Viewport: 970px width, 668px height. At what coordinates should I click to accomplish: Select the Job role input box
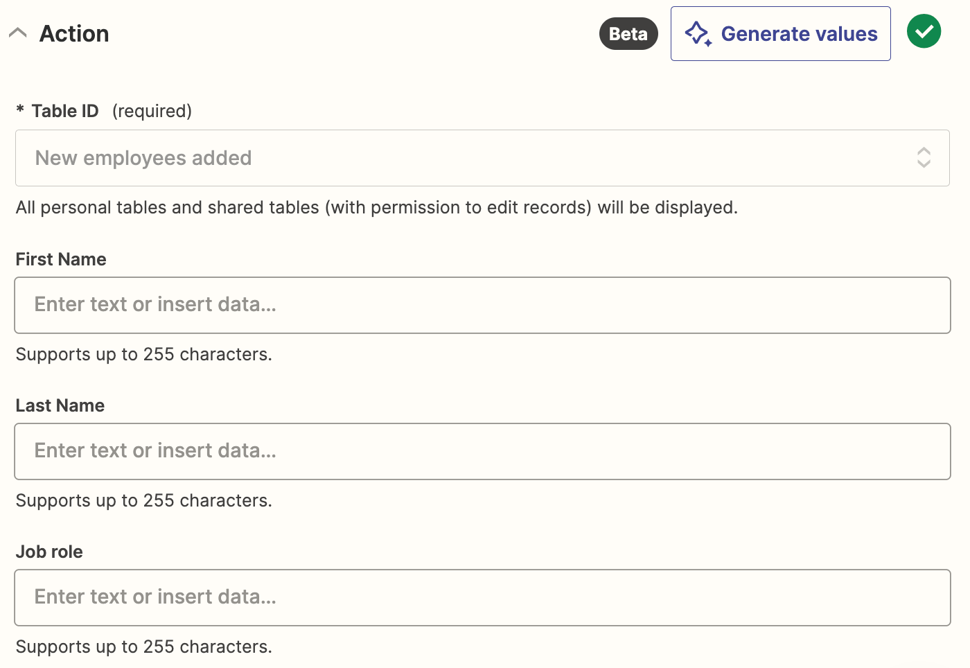[482, 597]
